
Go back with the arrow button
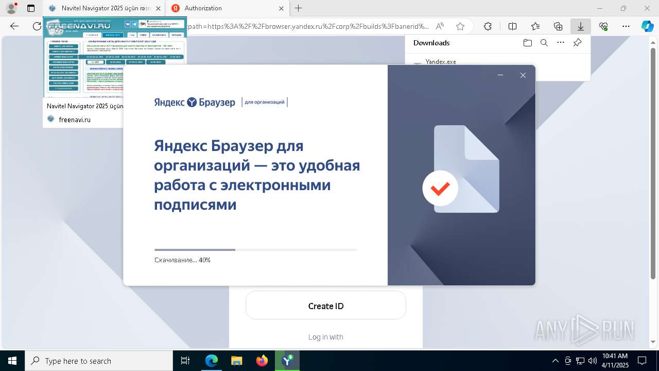pos(14,26)
